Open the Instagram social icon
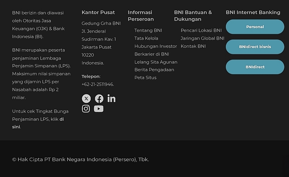Viewport: 289px width, 177px height. click(86, 109)
